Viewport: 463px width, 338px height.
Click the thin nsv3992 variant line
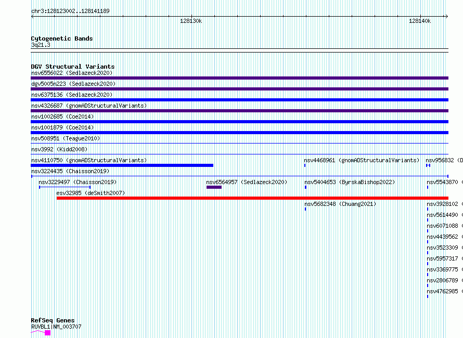(x=239, y=154)
